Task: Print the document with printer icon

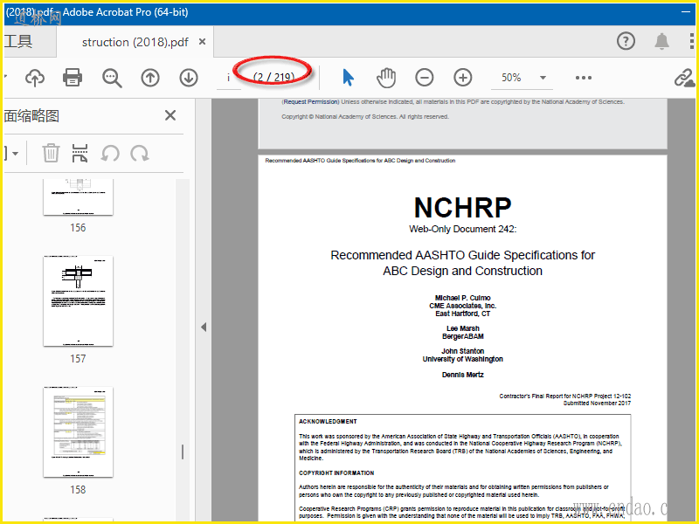Action: pos(73,78)
